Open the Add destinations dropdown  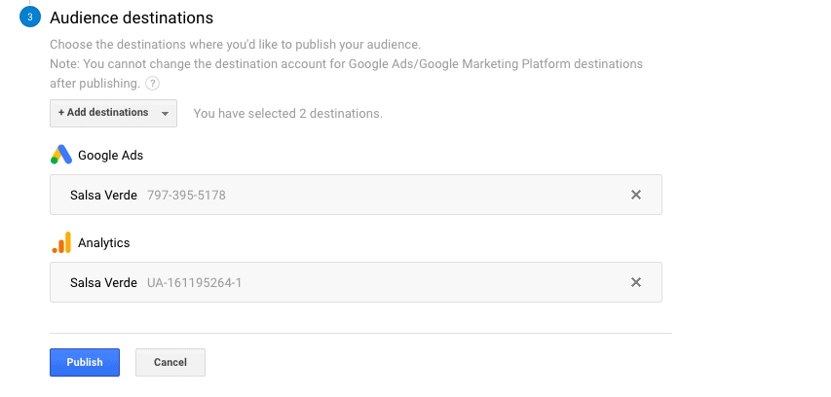(103, 113)
